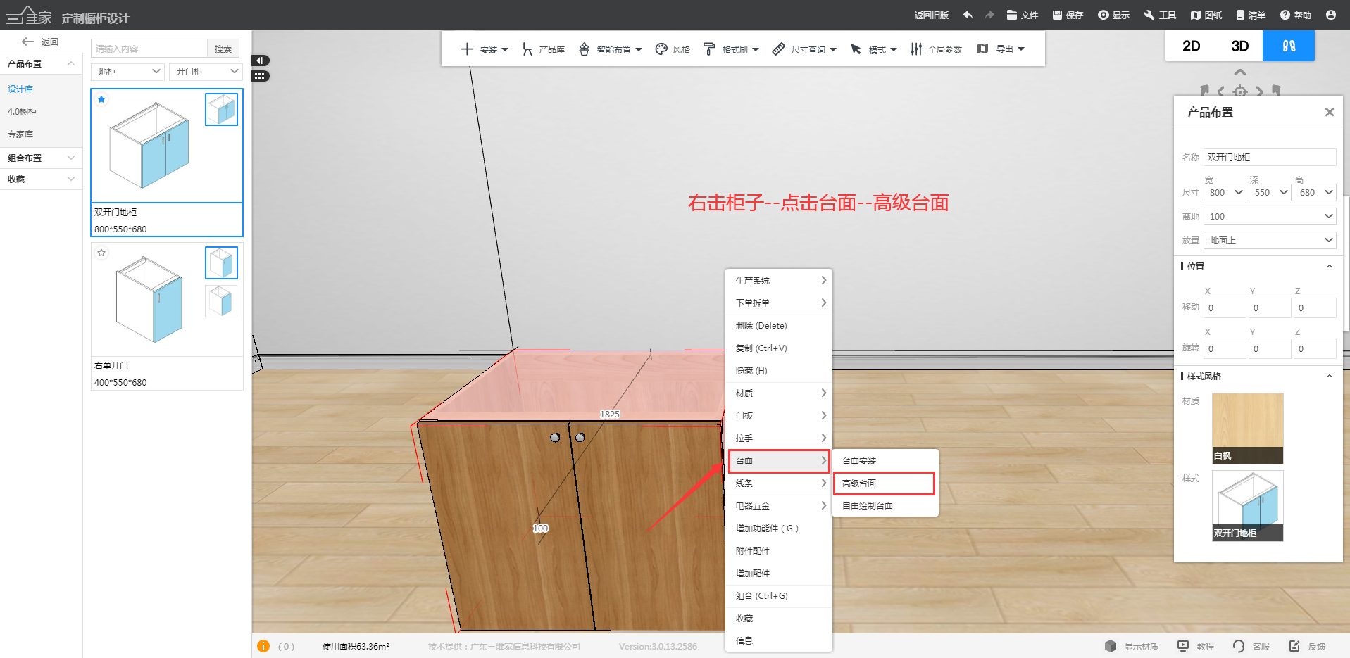1350x658 pixels.
Task: Switch to 2D view
Action: coord(1191,46)
